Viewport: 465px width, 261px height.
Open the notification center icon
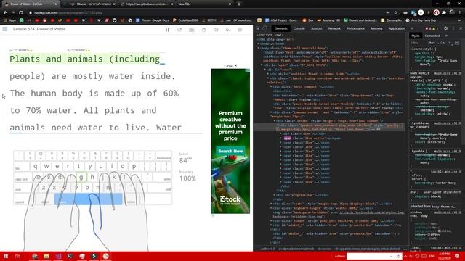pyautogui.click(x=457, y=256)
